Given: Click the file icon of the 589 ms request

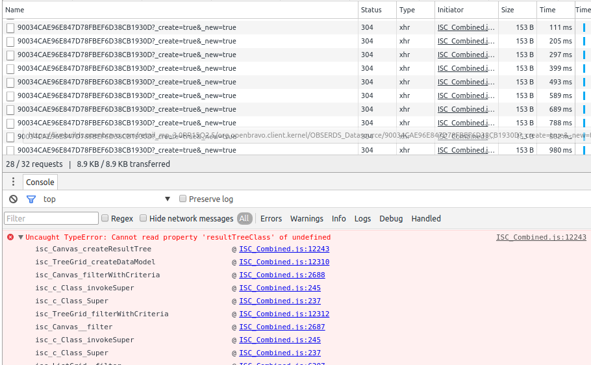Looking at the screenshot, I should click(10, 96).
